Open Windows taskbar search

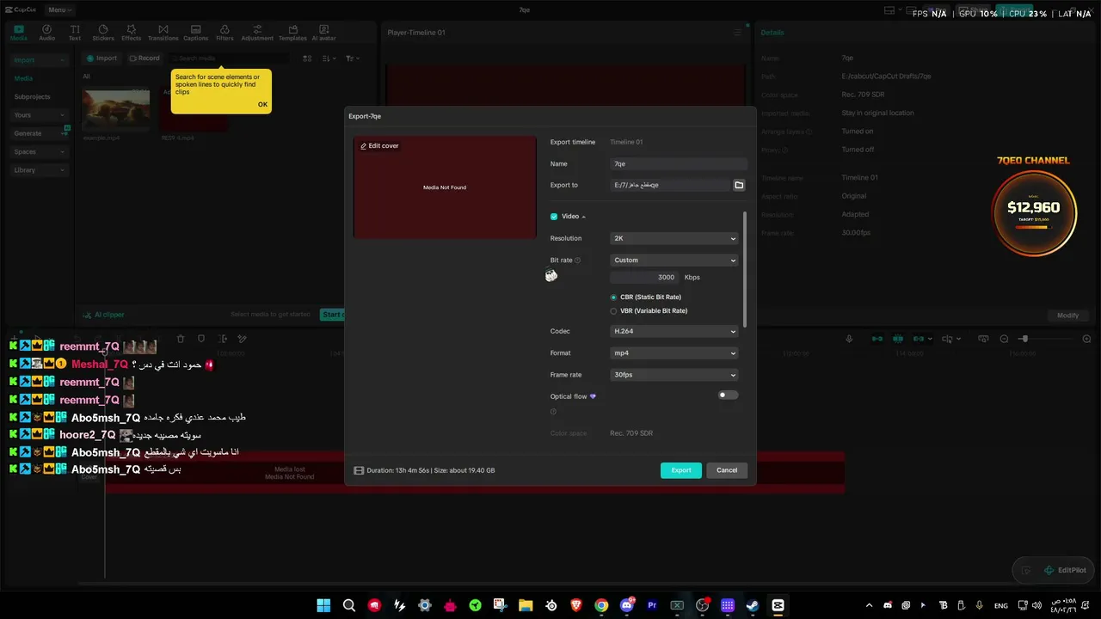point(349,605)
